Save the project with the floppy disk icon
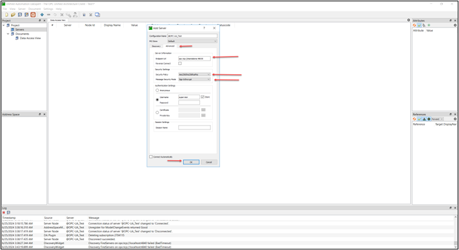The image size is (459, 250). coord(20,14)
